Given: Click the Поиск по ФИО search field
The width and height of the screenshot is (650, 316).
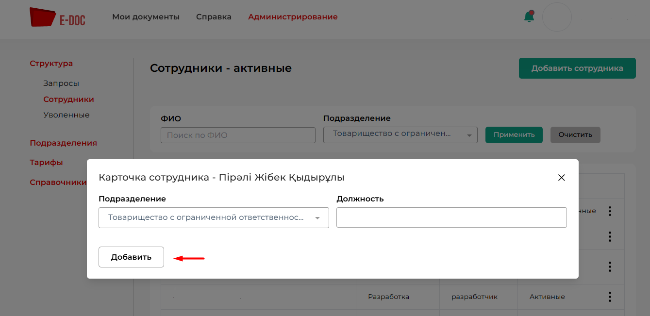Looking at the screenshot, I should tap(238, 135).
